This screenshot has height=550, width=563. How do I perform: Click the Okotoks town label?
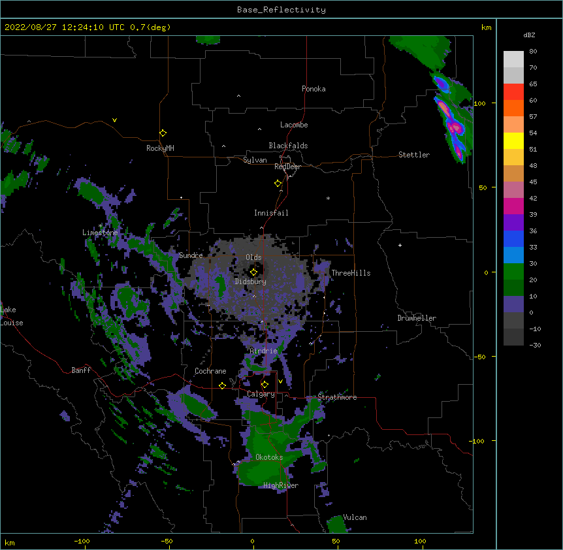click(x=269, y=457)
